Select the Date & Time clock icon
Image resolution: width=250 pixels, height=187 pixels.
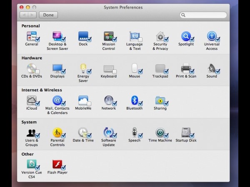pyautogui.click(x=83, y=133)
